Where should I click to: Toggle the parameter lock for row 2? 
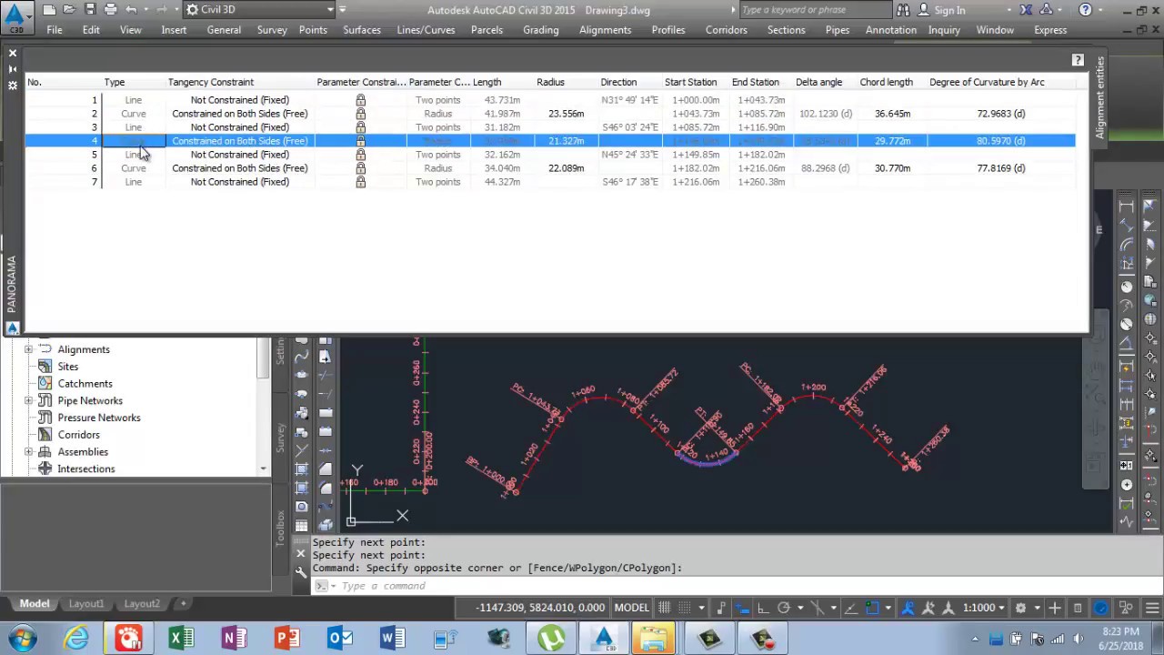(360, 114)
